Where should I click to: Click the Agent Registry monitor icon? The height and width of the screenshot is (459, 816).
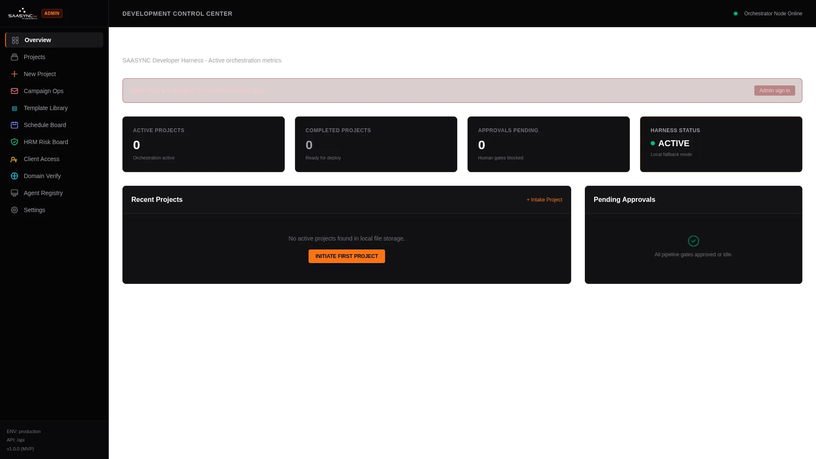(14, 193)
